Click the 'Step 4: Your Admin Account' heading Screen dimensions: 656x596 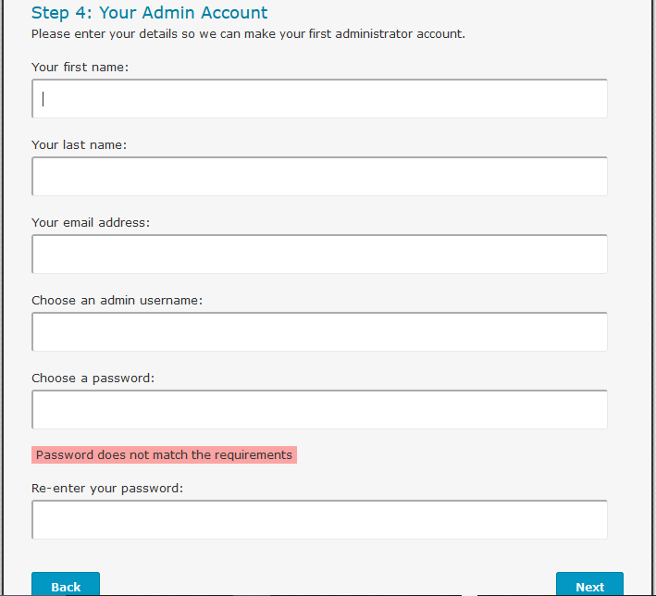click(149, 13)
